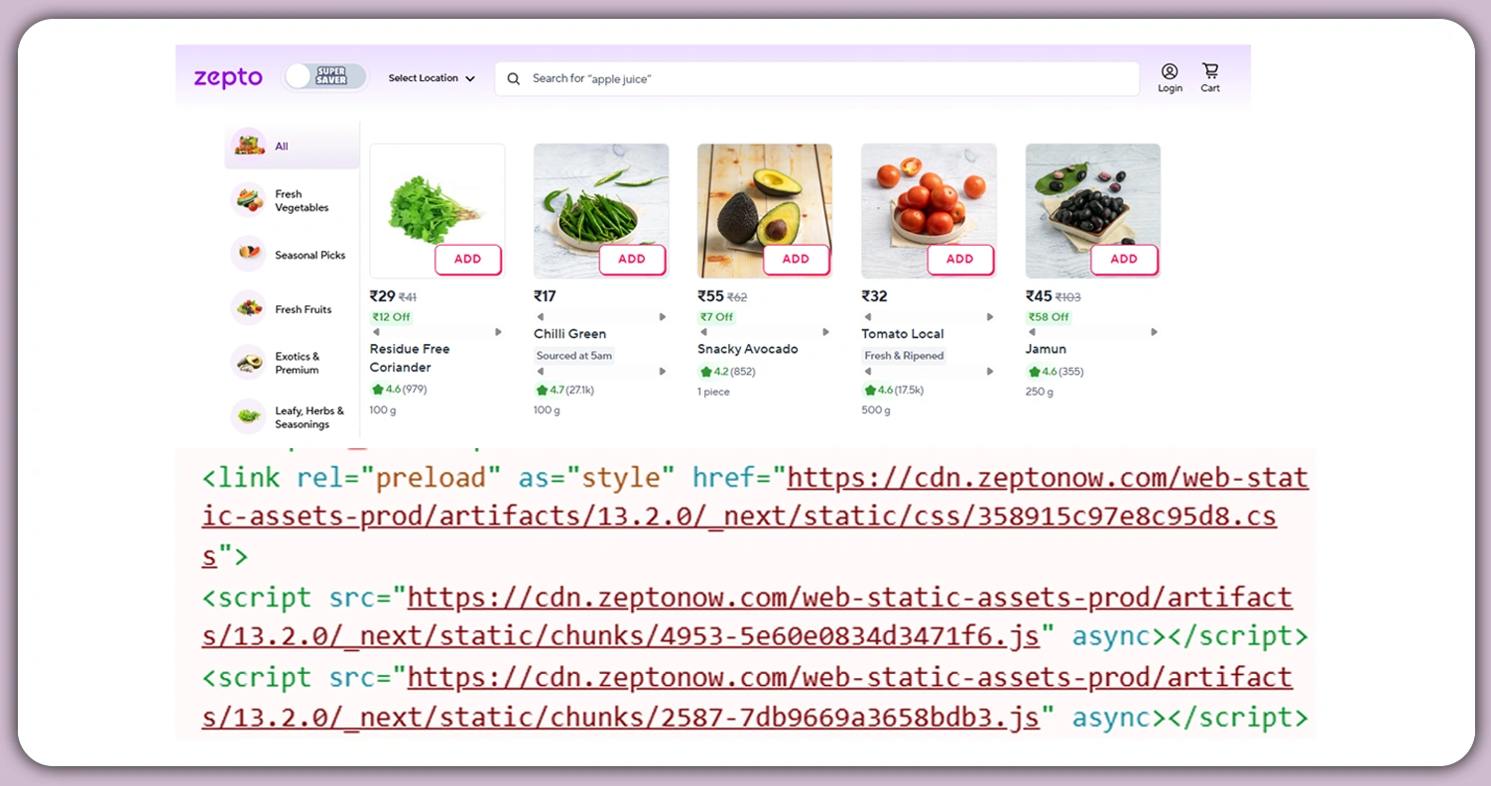
Task: Toggle the Super Saver switch
Action: pos(324,76)
